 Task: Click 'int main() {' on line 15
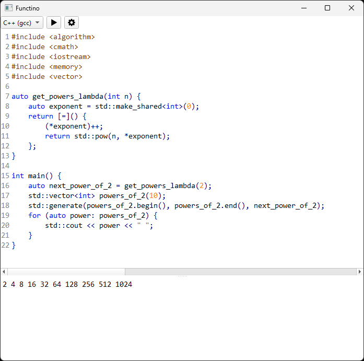point(37,176)
